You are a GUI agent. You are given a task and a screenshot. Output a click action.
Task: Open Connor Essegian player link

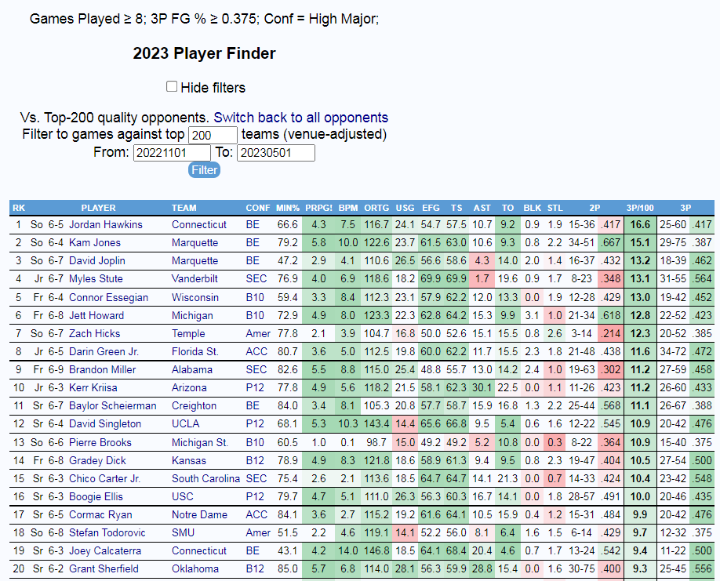108,297
